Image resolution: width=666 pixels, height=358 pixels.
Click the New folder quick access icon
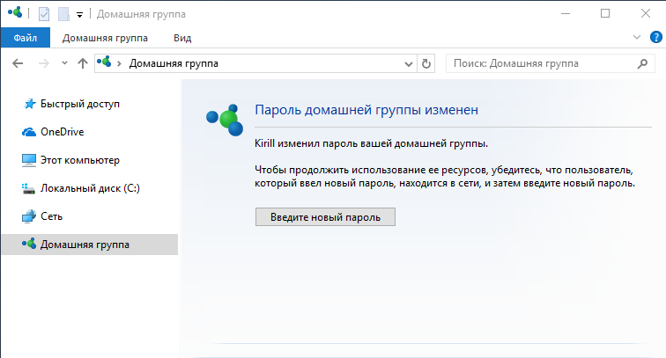tap(63, 14)
